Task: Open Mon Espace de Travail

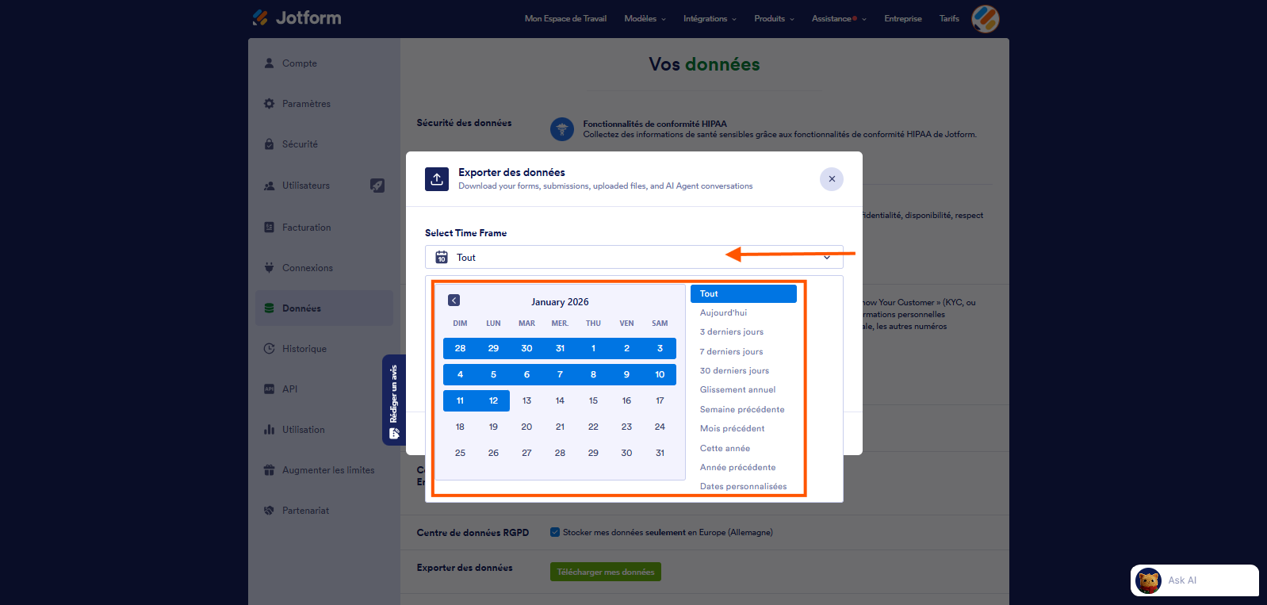Action: tap(565, 18)
